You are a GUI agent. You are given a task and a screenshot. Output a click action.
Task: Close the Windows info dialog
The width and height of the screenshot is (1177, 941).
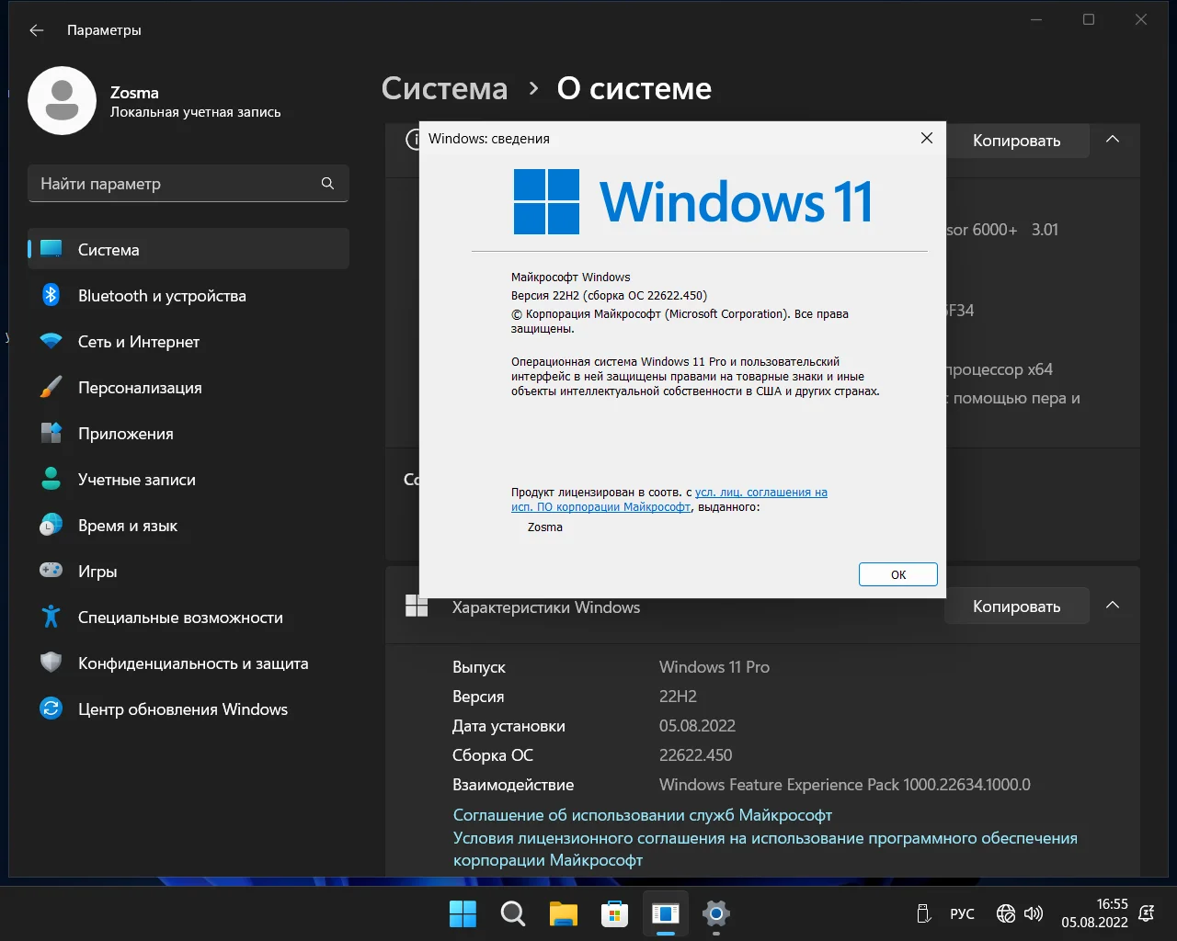pos(927,138)
